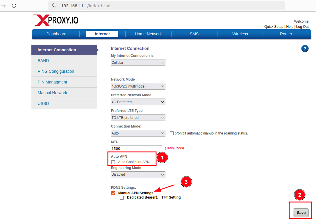Open the Engineering Mode dropdown
The width and height of the screenshot is (316, 220).
pos(138,174)
